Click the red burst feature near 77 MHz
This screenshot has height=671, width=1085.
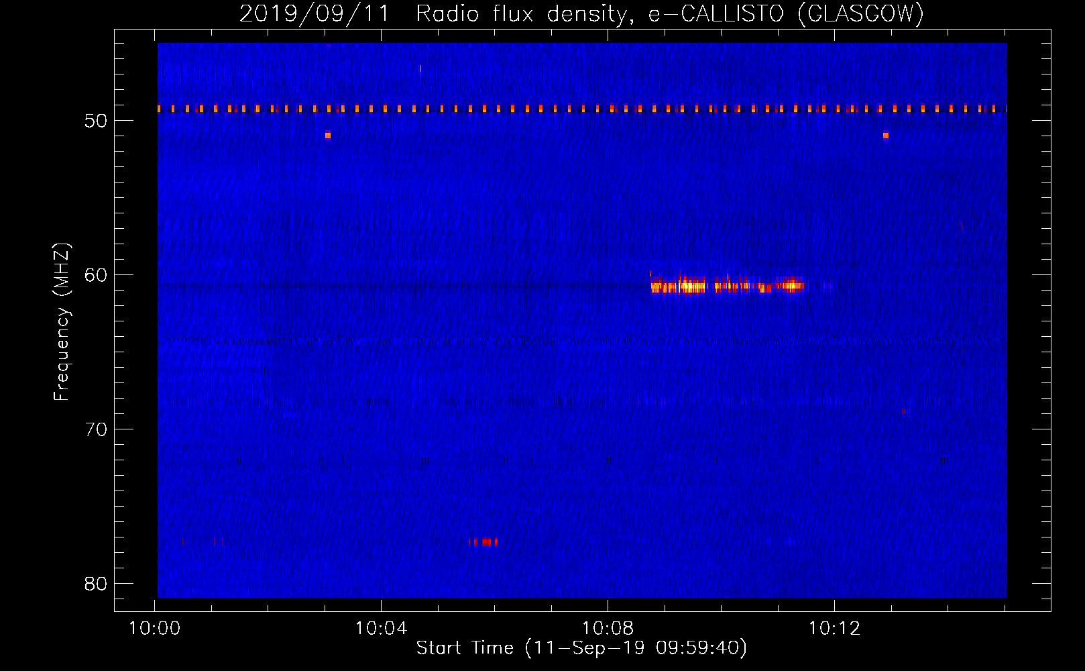483,541
